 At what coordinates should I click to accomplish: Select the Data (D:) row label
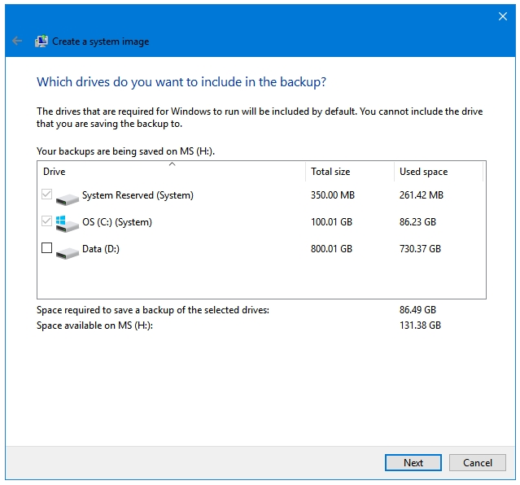(101, 249)
